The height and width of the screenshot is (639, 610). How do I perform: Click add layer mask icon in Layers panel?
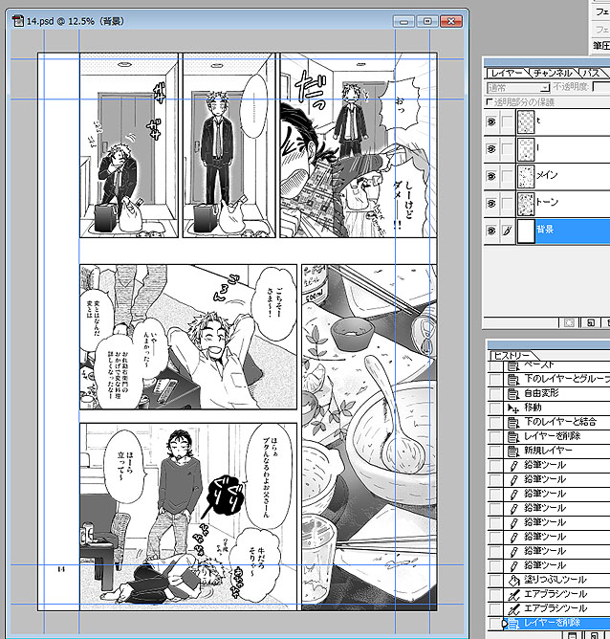tap(569, 322)
